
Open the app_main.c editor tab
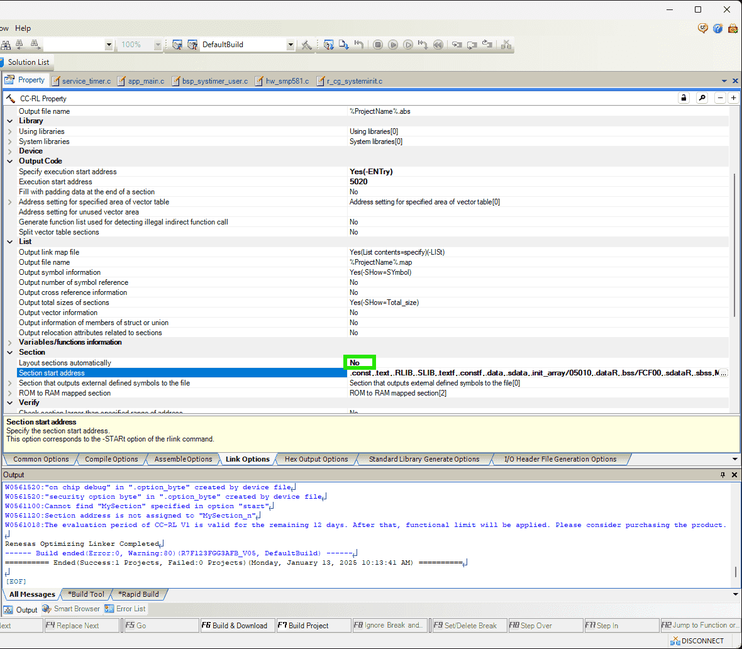145,81
